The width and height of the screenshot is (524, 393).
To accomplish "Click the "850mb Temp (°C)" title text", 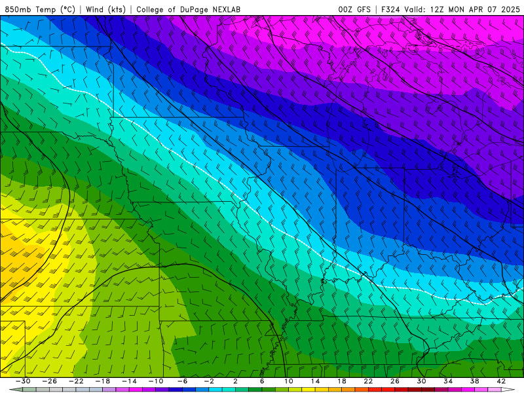I will tap(40, 9).
